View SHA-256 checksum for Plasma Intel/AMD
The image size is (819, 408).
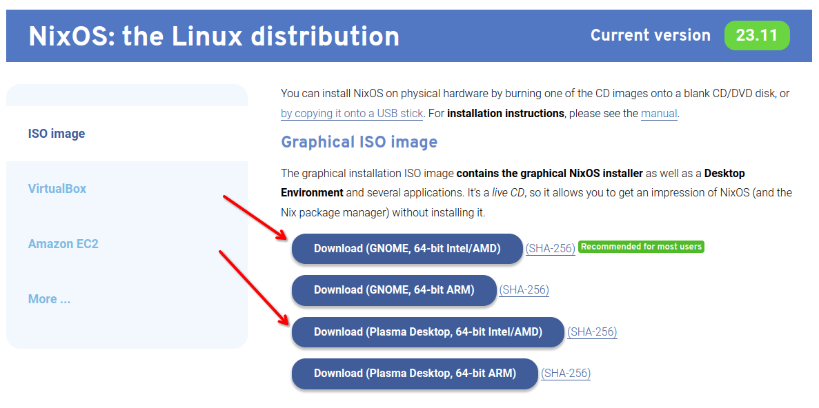592,332
